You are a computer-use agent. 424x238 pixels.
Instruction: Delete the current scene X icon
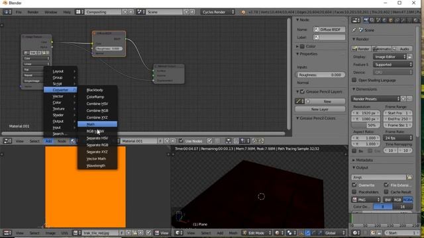coord(192,12)
